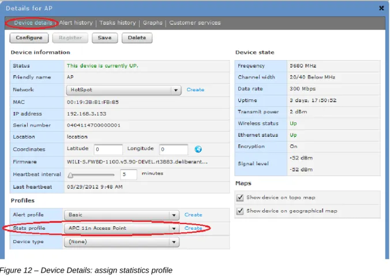Click the Save button
The height and width of the screenshot is (276, 390).
pos(105,38)
